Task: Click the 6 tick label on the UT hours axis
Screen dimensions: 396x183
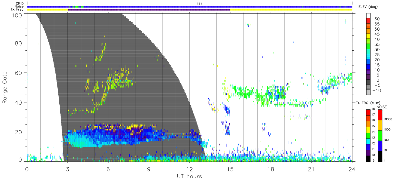Action: 108,169
